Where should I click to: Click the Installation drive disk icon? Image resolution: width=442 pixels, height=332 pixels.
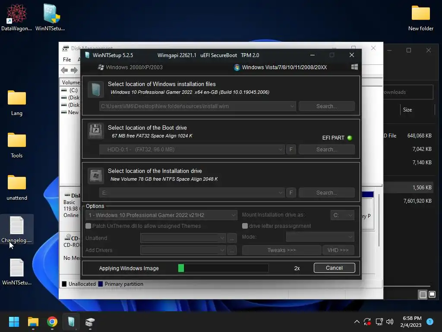click(96, 176)
